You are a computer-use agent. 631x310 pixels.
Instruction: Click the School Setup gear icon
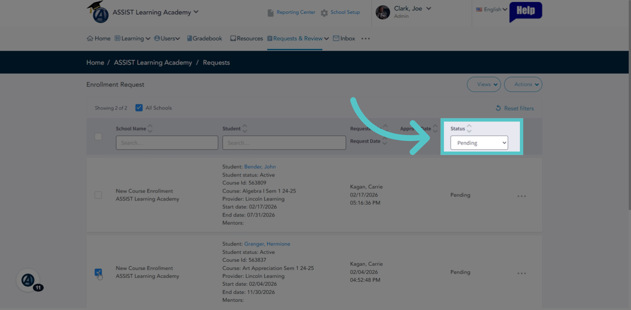[x=324, y=13]
